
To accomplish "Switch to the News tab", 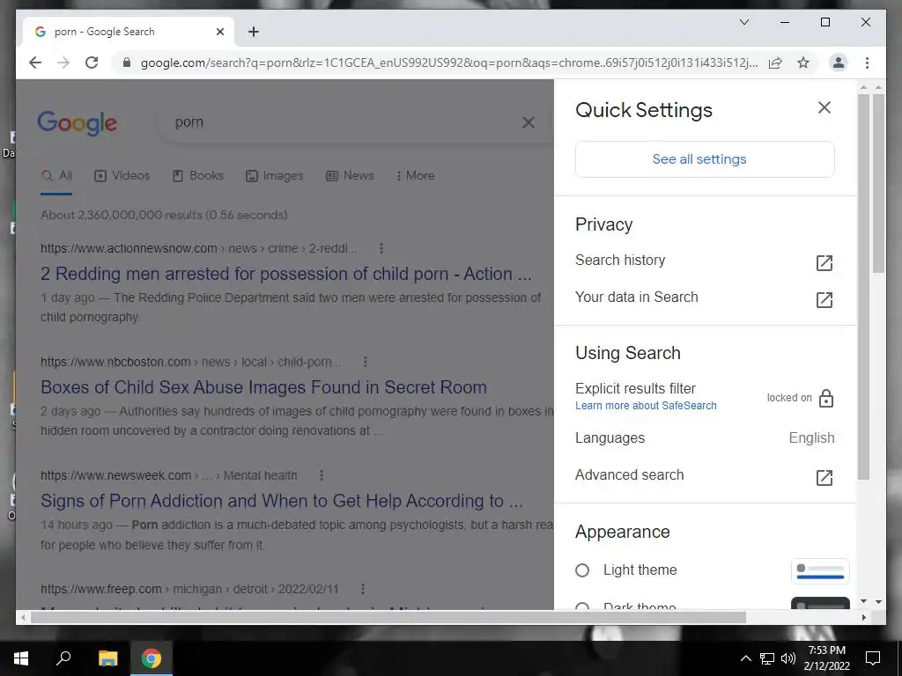I will tap(350, 176).
